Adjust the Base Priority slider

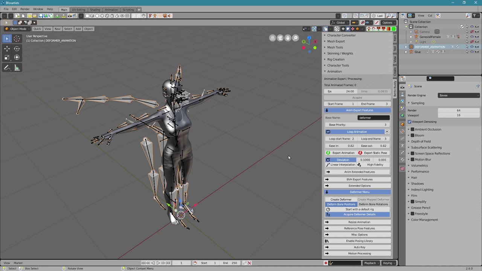pyautogui.click(x=357, y=125)
